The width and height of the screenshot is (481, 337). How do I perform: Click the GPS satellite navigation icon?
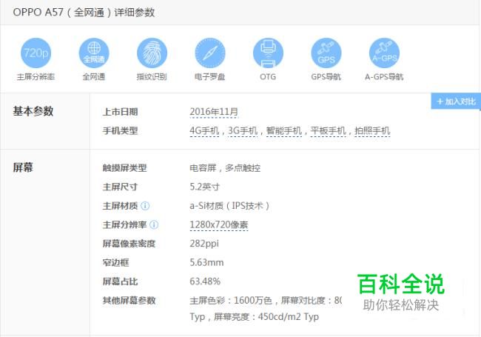[x=326, y=53]
